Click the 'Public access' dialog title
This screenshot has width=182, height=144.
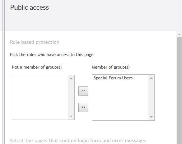click(29, 8)
